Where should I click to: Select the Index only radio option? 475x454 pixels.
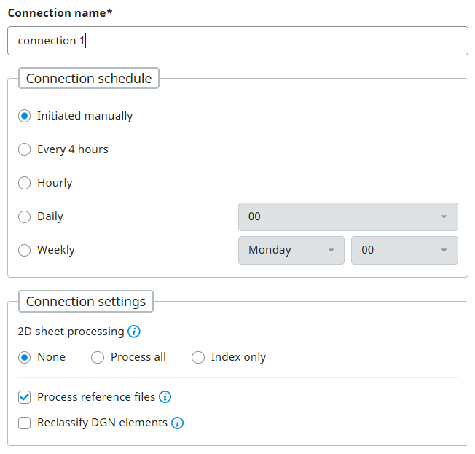198,357
